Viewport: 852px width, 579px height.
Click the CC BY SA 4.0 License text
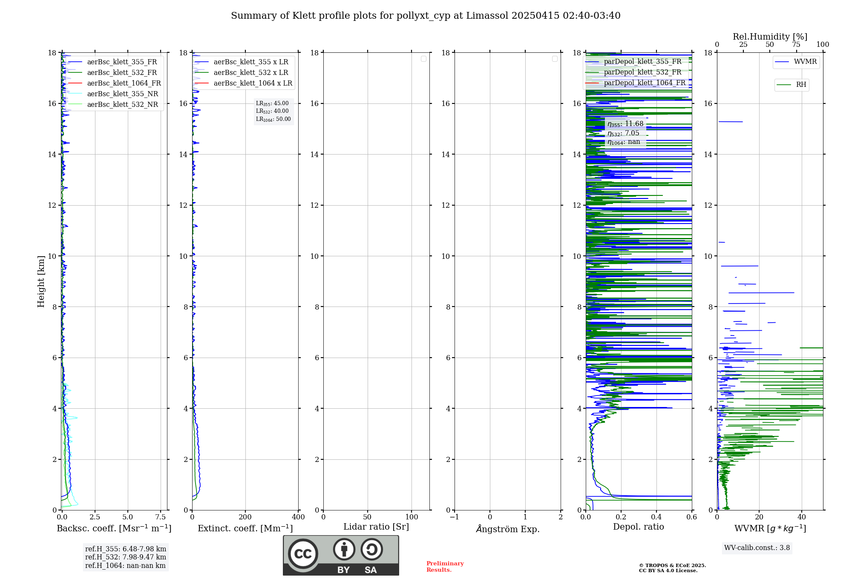(668, 570)
